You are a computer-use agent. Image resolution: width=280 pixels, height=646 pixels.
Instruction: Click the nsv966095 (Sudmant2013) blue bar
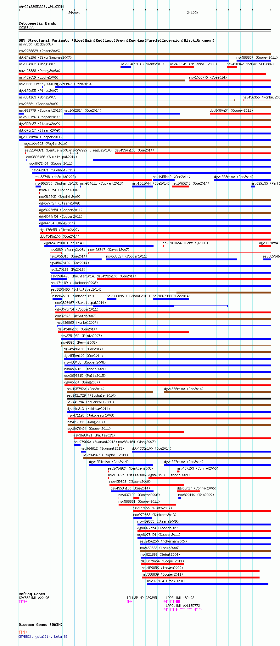(x=112, y=299)
